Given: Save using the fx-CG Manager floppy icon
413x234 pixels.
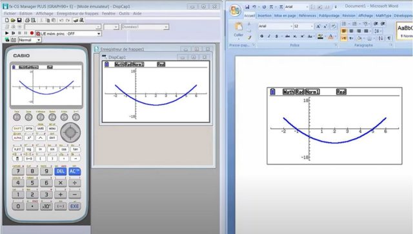Looking at the screenshot, I should [19, 20].
